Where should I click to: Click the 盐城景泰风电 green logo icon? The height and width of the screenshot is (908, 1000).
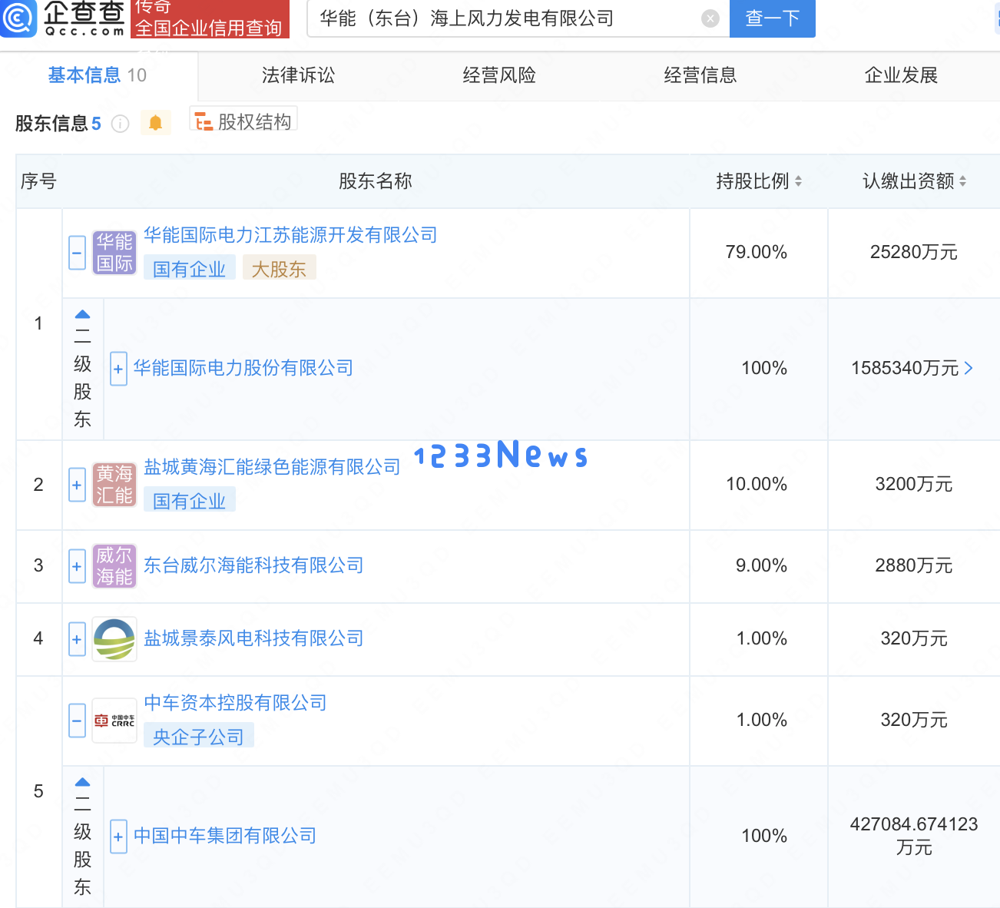point(113,639)
